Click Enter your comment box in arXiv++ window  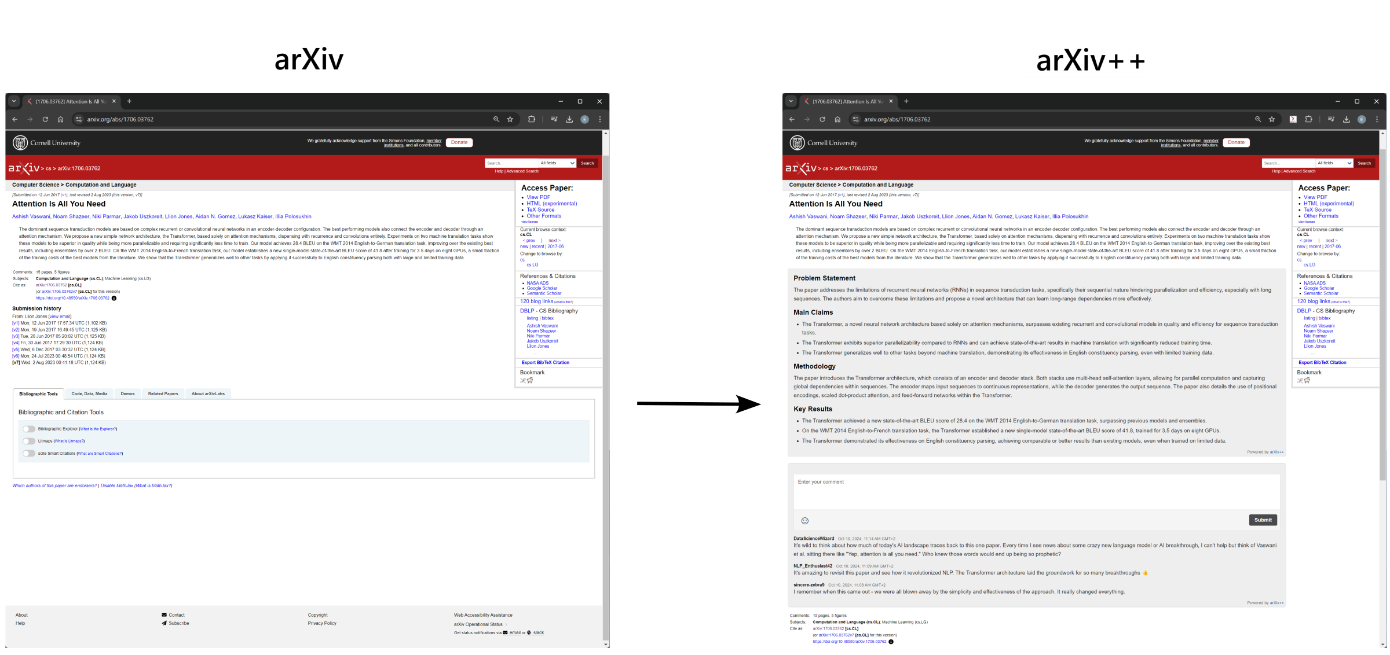[1036, 492]
